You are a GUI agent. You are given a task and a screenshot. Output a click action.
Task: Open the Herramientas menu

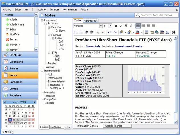coord(69,9)
